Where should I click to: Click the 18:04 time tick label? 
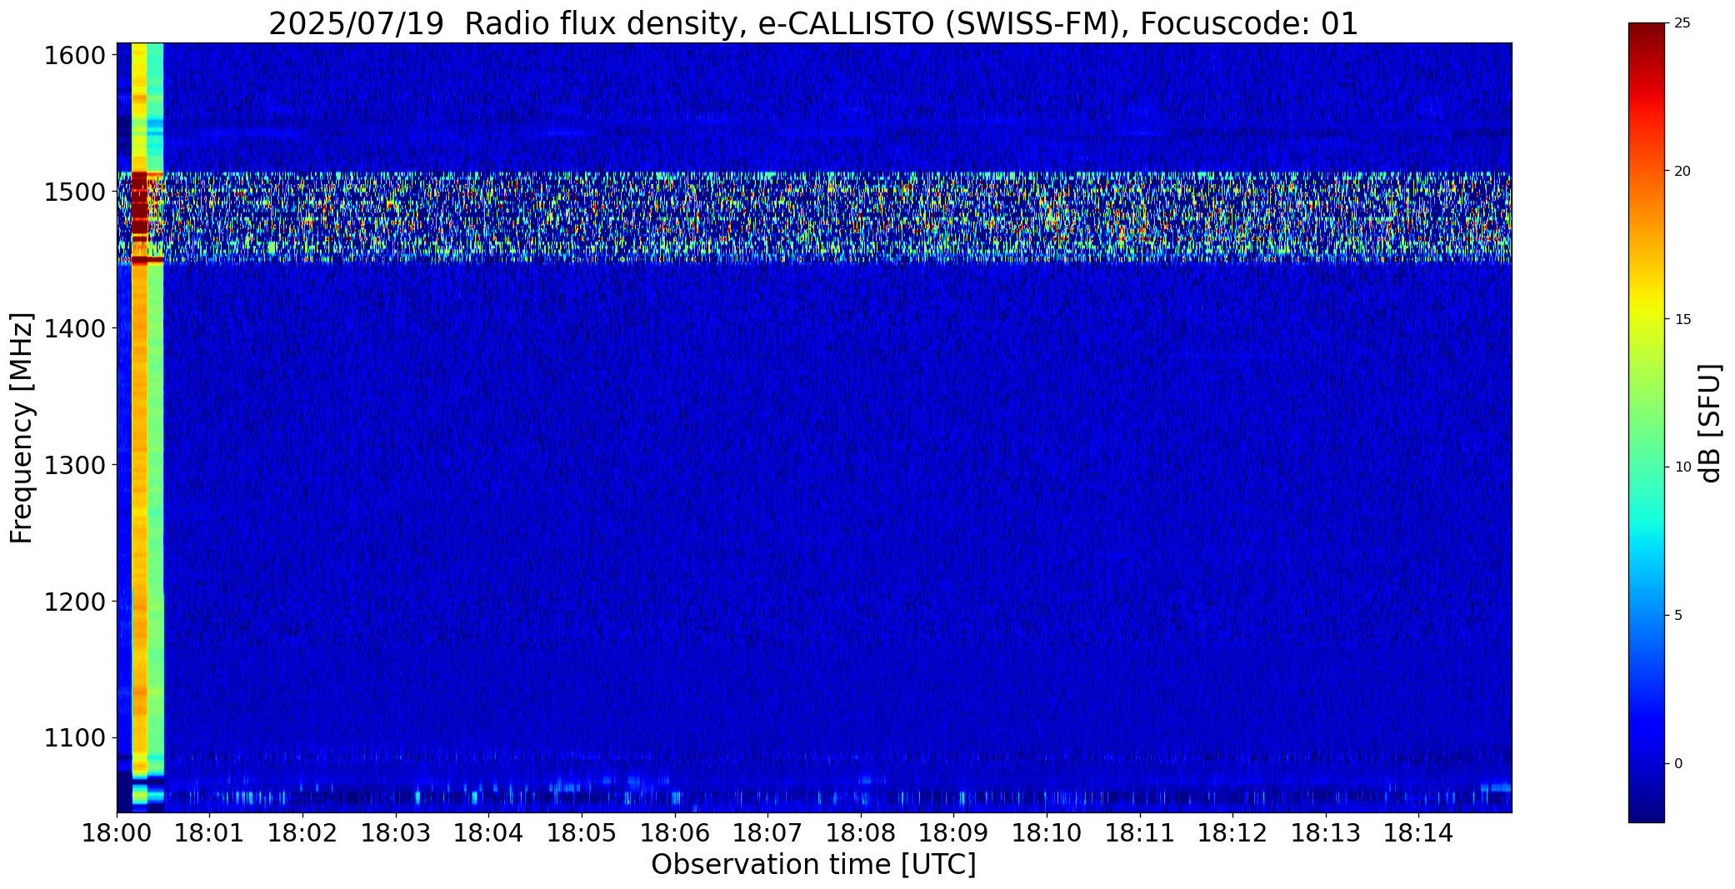[x=489, y=833]
